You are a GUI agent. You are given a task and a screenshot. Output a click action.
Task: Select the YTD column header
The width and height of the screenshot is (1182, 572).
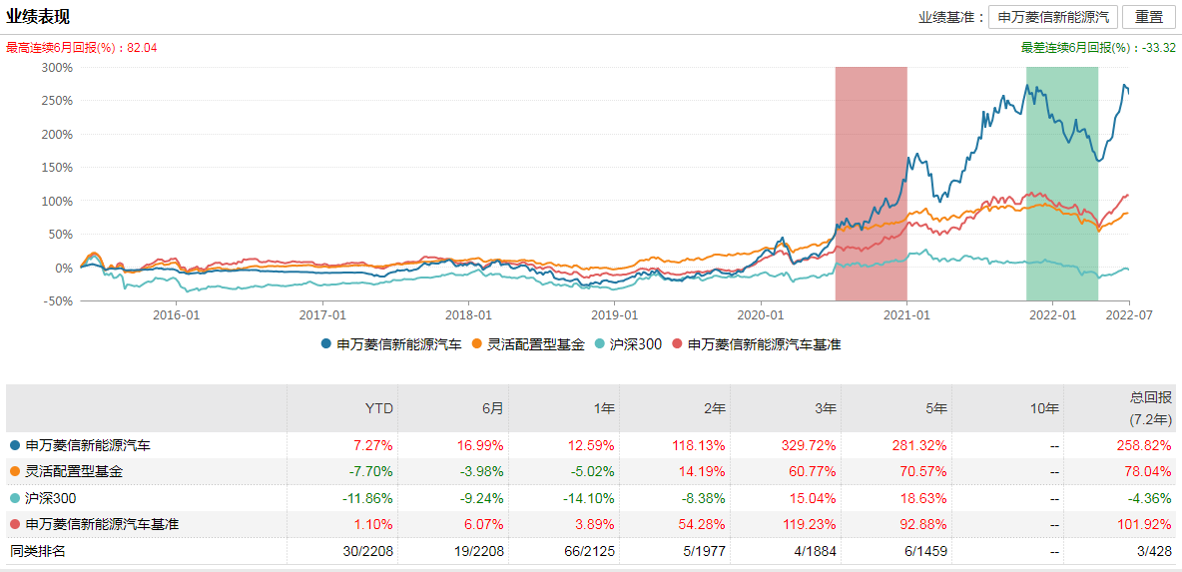(378, 408)
